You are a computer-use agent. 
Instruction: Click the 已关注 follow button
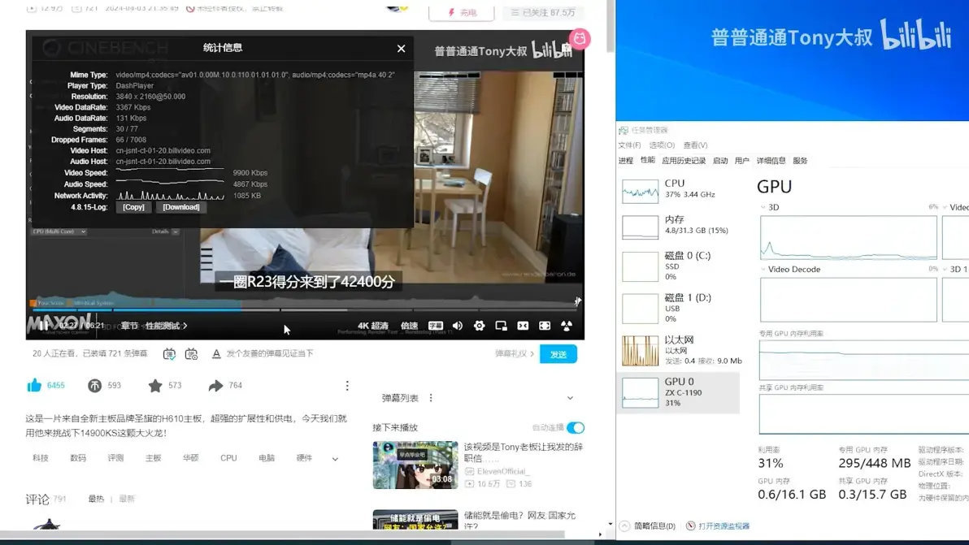coord(543,12)
